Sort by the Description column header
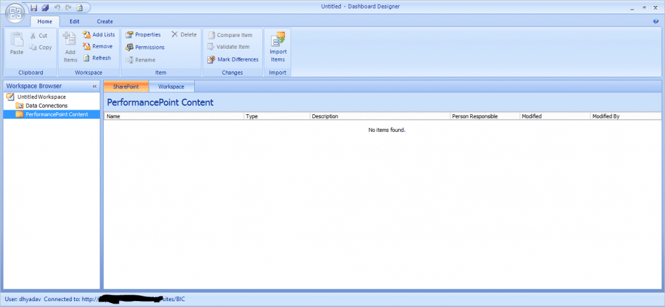Image resolution: width=665 pixels, height=307 pixels. click(380, 116)
